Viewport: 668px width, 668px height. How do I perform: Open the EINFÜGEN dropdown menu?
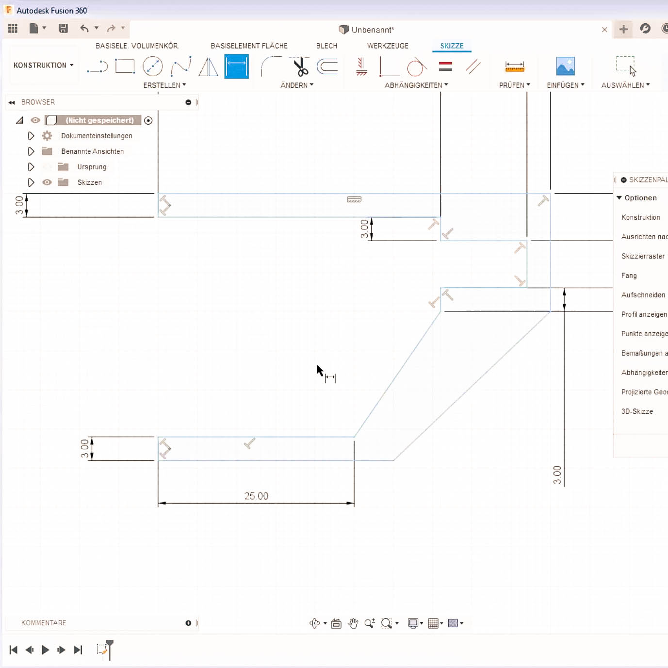(x=566, y=85)
